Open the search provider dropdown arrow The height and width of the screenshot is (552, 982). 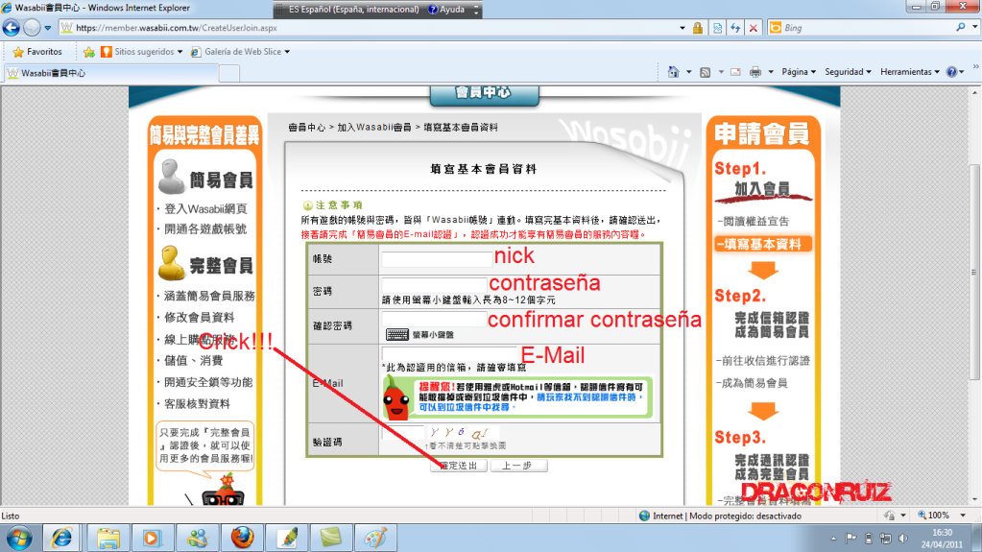tap(974, 28)
